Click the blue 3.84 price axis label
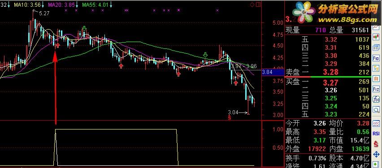382x168 pixels. click(x=267, y=72)
